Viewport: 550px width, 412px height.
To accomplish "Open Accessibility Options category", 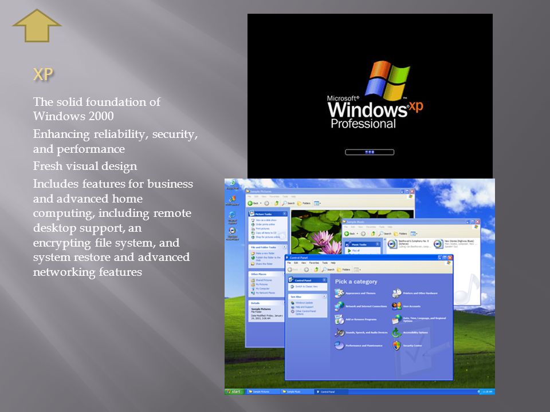I will [x=410, y=332].
